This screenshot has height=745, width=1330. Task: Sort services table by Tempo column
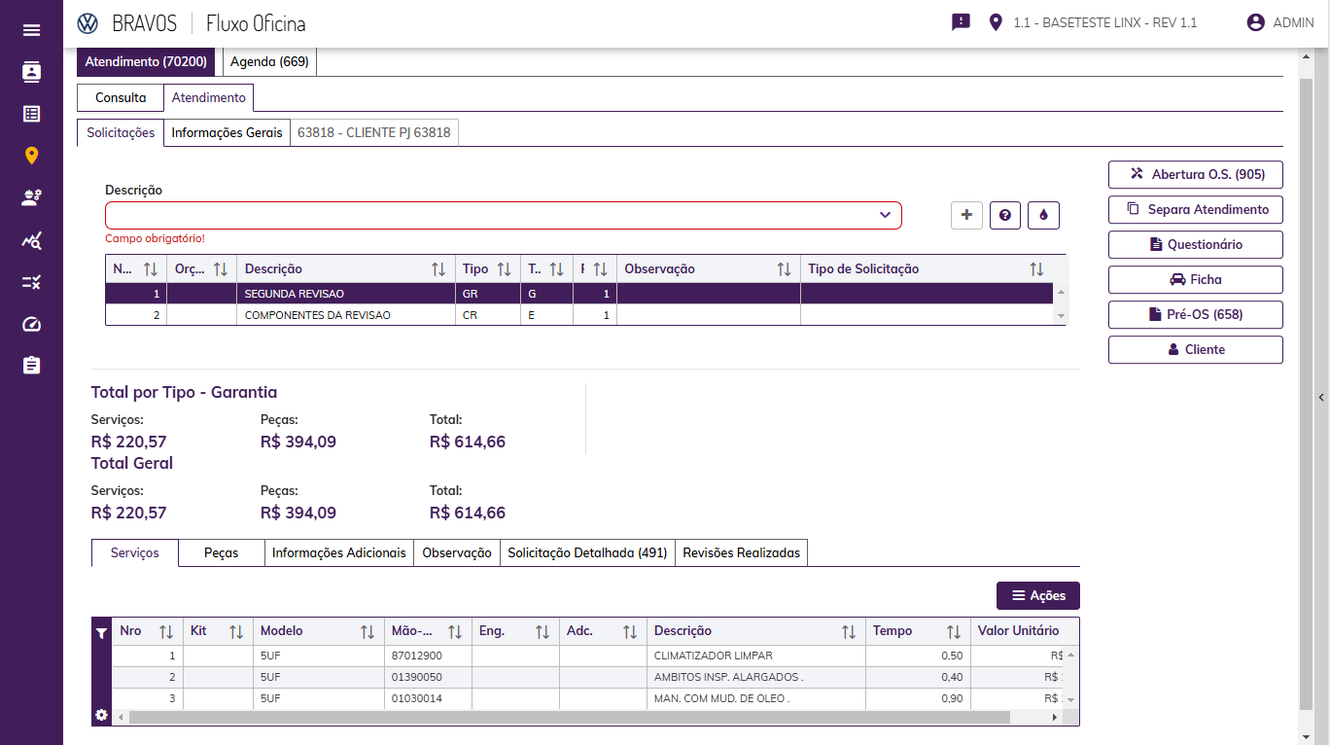(x=953, y=631)
